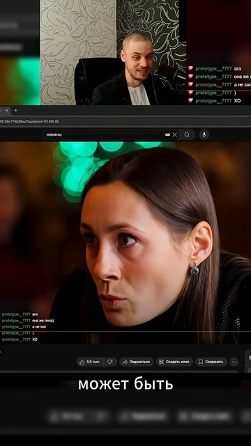Run search with magnifier button
This screenshot has height=446, width=251.
187,134
